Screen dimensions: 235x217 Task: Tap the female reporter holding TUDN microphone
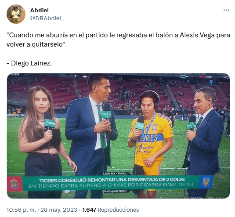coord(44,141)
